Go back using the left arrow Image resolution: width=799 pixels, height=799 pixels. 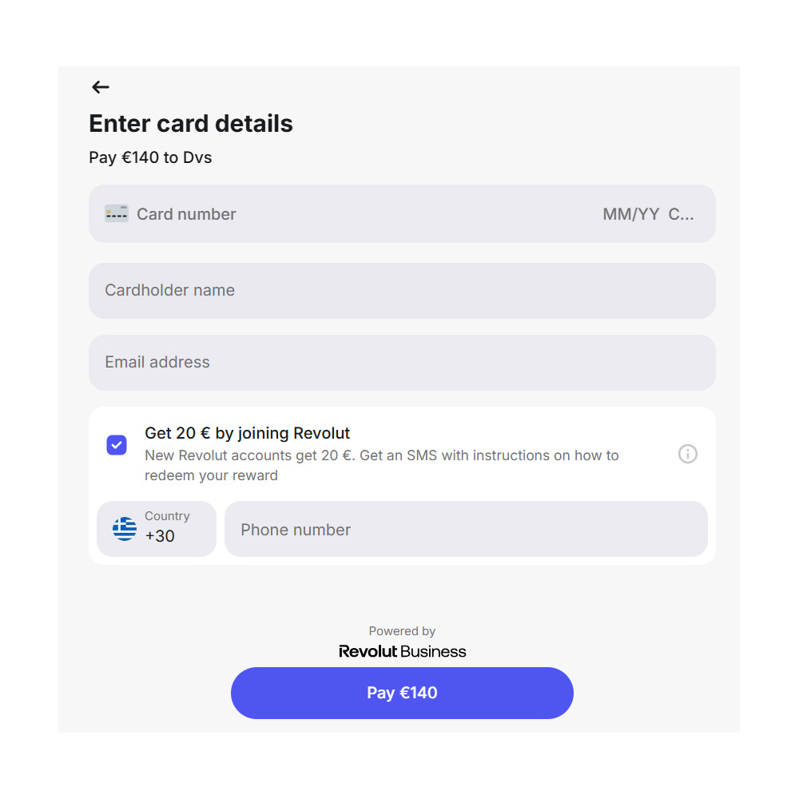pos(100,87)
